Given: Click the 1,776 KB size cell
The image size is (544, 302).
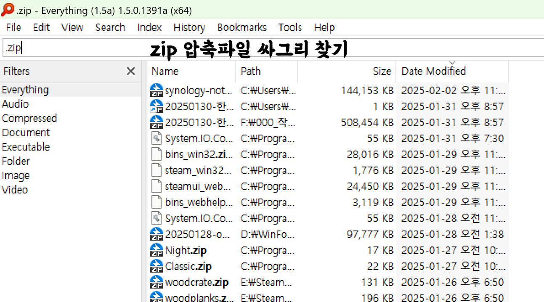Looking at the screenshot, I should [x=373, y=170].
